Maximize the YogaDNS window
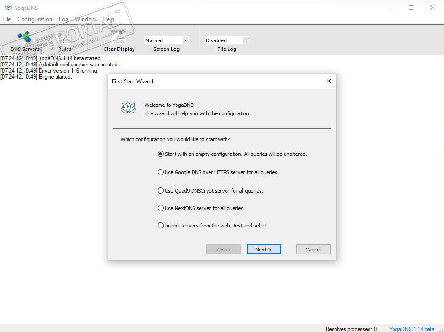Screen dimensions: 444x332 tap(411, 8)
